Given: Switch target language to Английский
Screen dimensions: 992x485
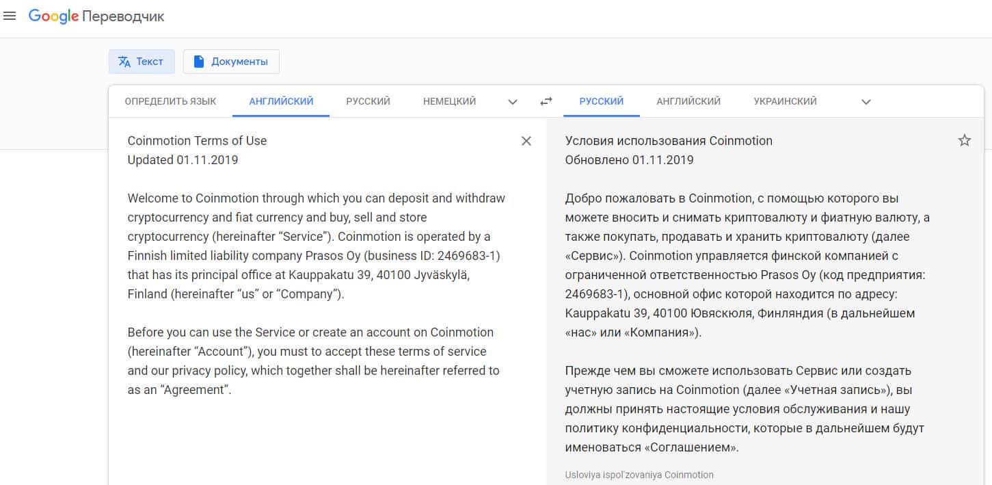Looking at the screenshot, I should point(688,101).
